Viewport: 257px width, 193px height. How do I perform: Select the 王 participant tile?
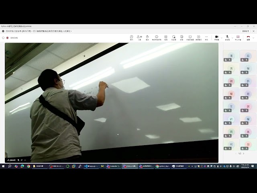[231, 107]
